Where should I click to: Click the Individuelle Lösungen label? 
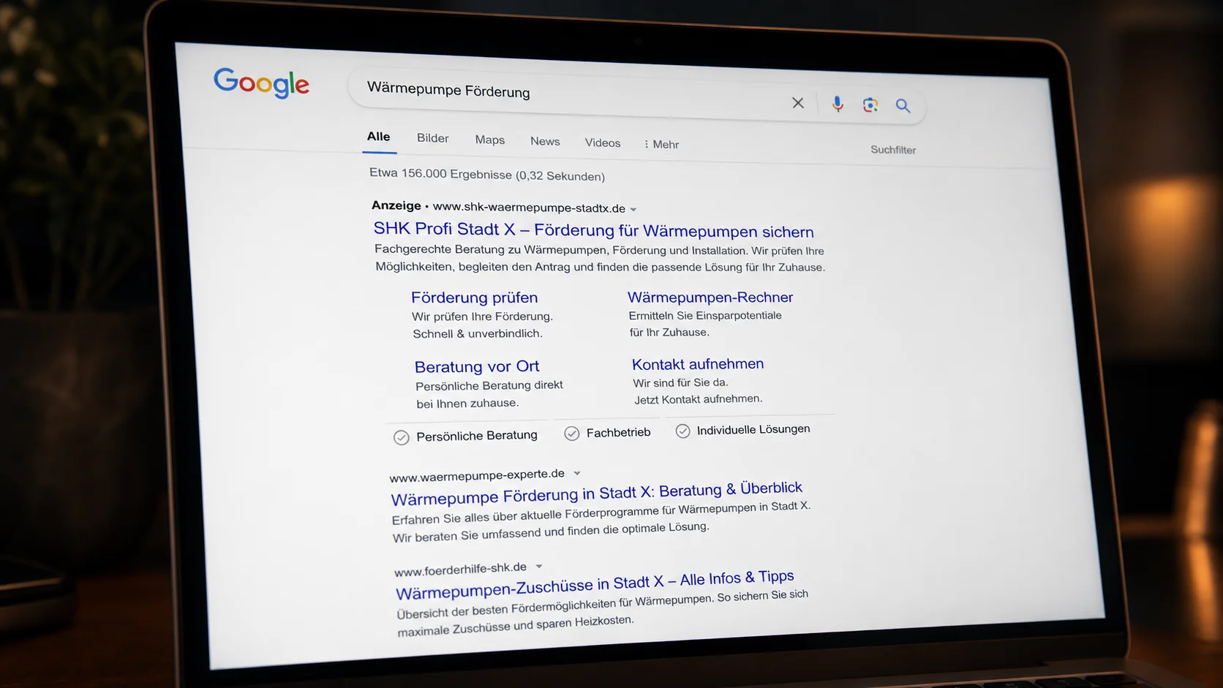click(753, 429)
